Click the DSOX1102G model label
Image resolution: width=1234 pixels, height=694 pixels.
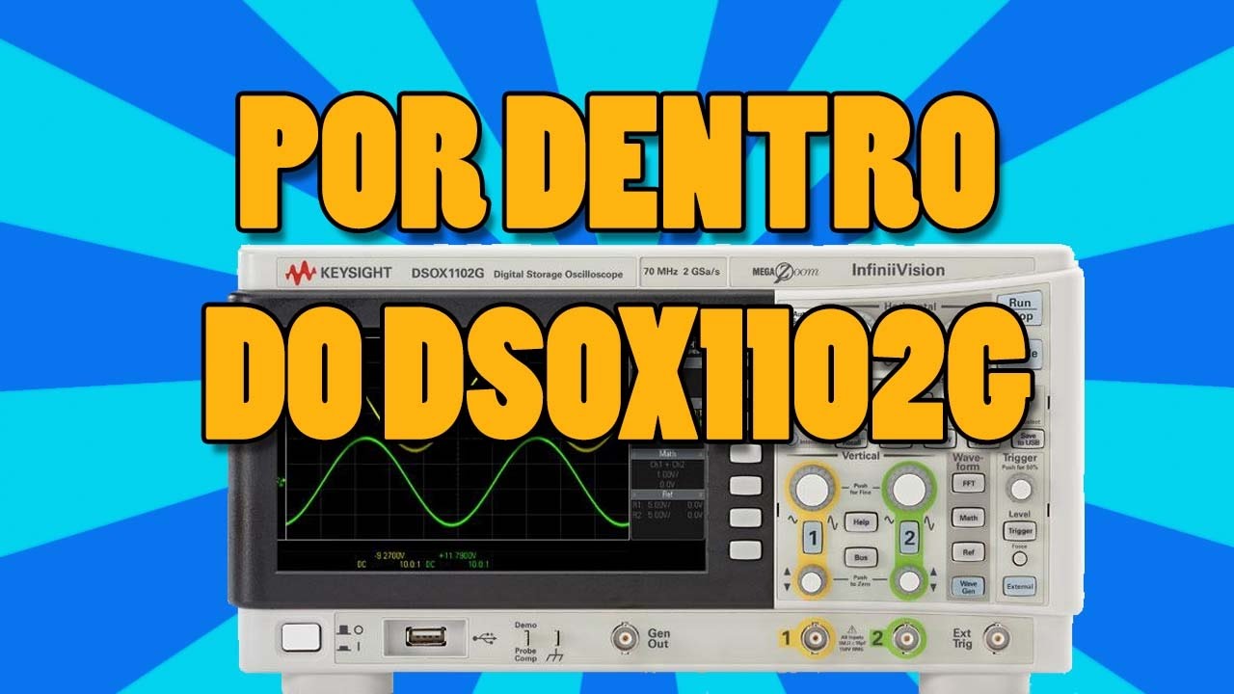tap(448, 274)
